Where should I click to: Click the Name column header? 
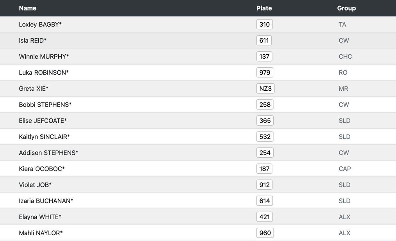pos(28,8)
